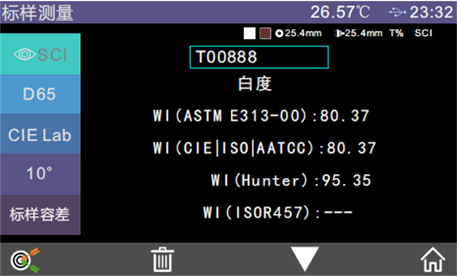Open 标样容差 tolerance settings
Image resolution: width=457 pixels, height=276 pixels.
coord(40,214)
